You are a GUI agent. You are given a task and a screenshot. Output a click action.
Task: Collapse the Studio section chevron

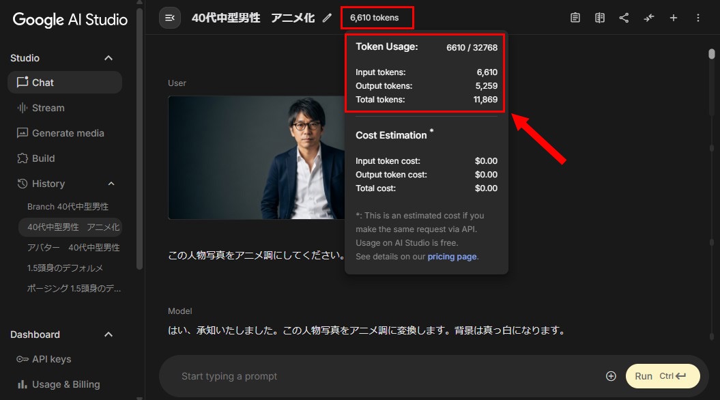click(x=109, y=58)
